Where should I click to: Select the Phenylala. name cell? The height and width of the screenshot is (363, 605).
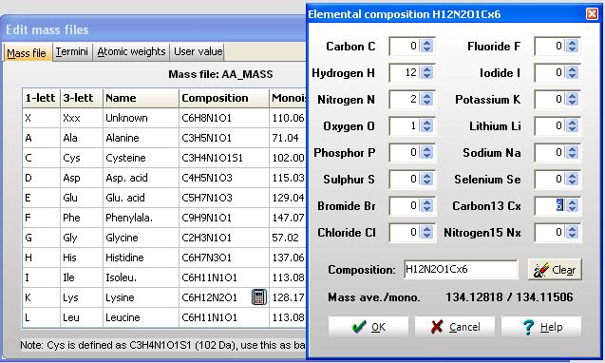tap(141, 218)
